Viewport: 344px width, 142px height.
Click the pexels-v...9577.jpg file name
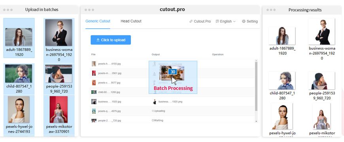click(109, 83)
